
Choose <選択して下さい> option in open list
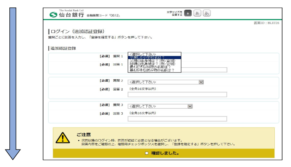coord(154,54)
